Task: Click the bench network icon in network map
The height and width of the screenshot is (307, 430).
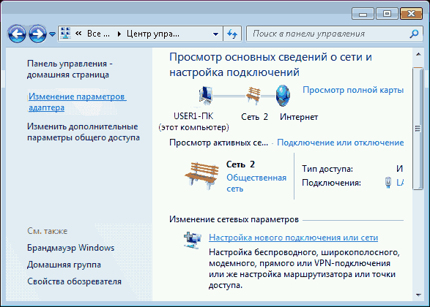Action: coord(253,96)
